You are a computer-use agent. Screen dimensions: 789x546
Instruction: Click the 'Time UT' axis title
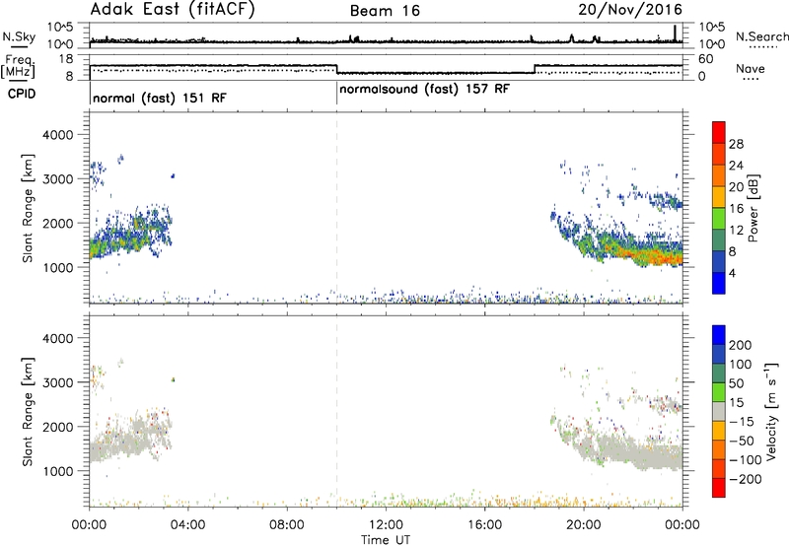coord(386,540)
